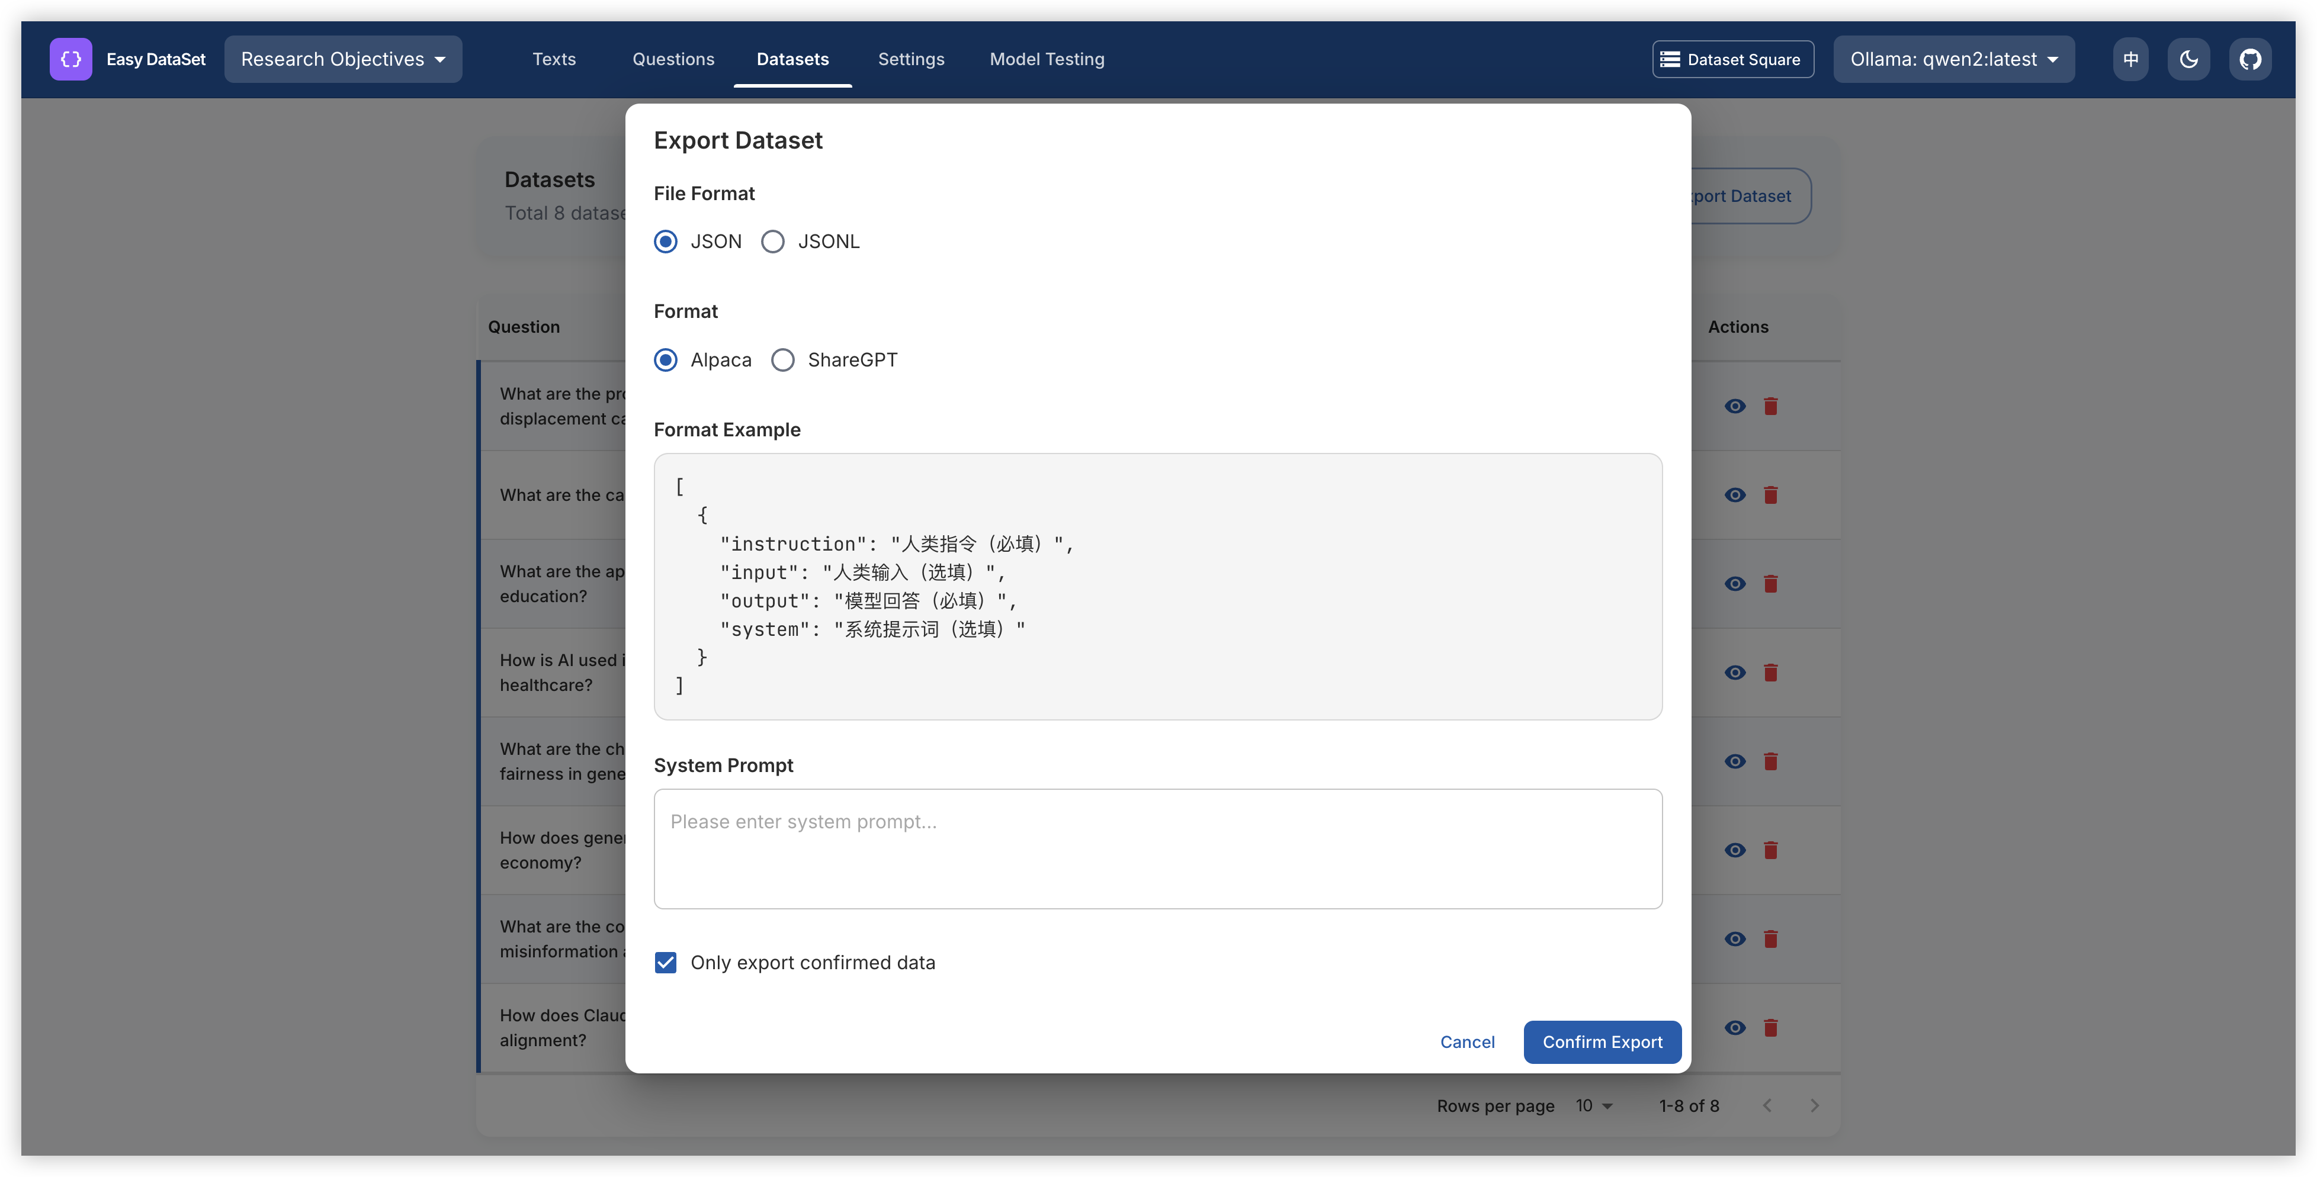Viewport: 2317px width, 1177px height.
Task: Click the eye icon for the healthcare question row
Action: point(1734,673)
